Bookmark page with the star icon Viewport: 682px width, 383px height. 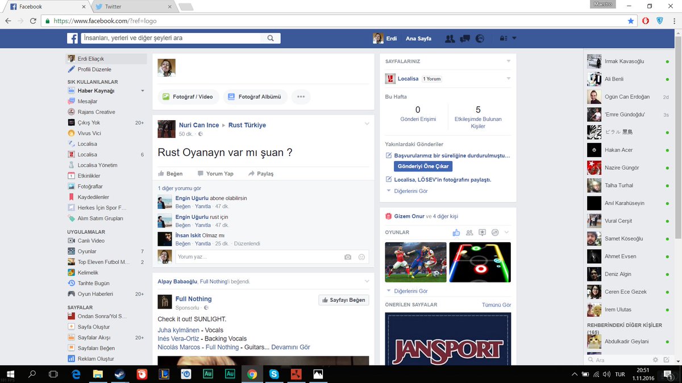[631, 20]
